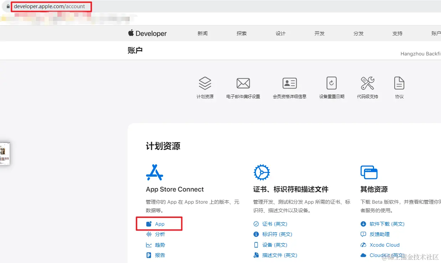
Task: Open the 开发 nav menu item
Action: (x=320, y=33)
